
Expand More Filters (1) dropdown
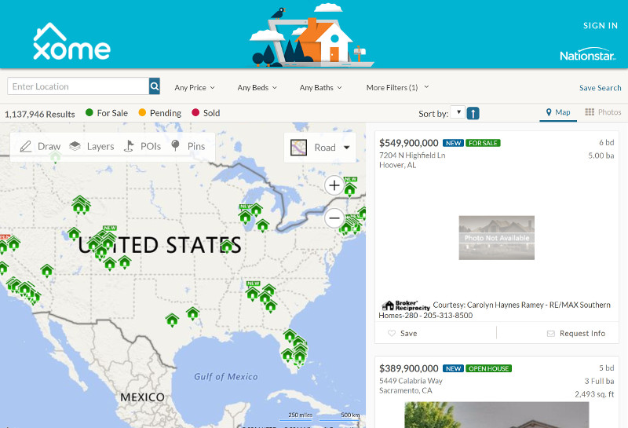point(398,87)
